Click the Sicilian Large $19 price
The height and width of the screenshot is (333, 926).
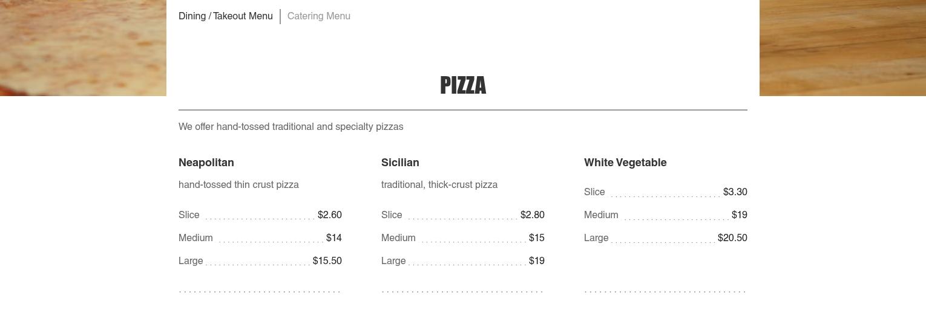[x=537, y=261]
